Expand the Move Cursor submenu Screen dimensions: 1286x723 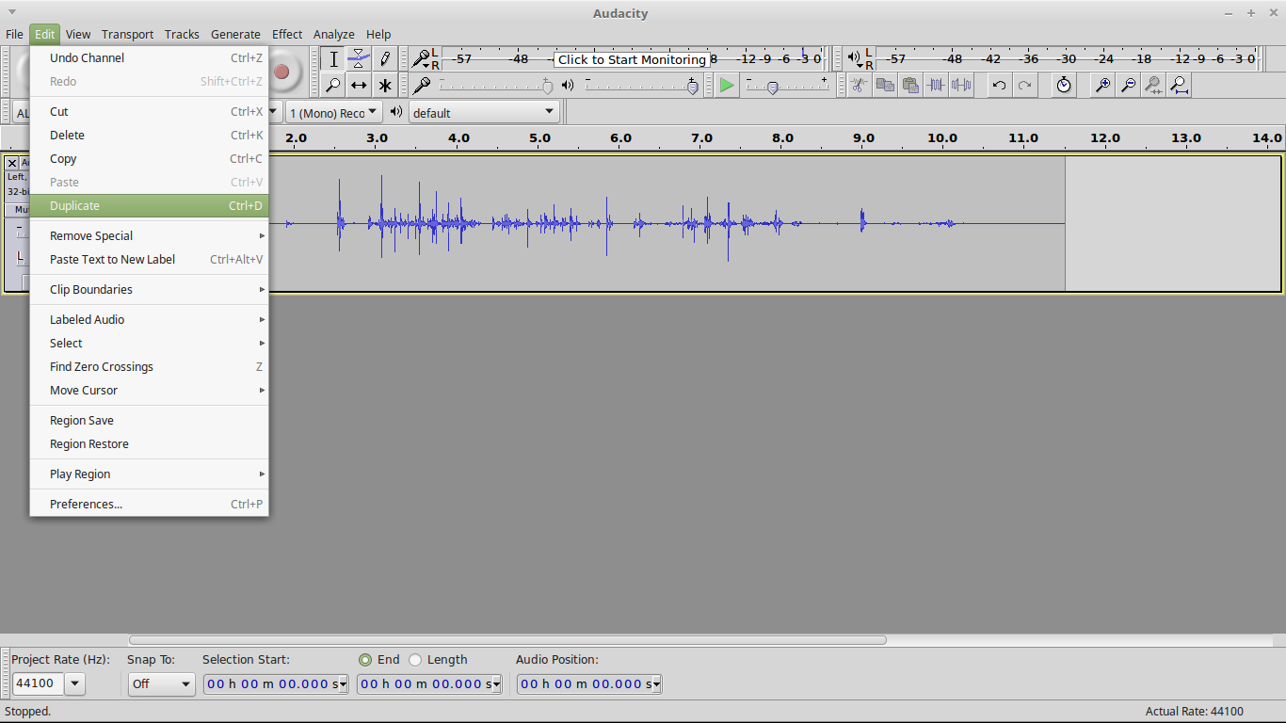point(149,390)
